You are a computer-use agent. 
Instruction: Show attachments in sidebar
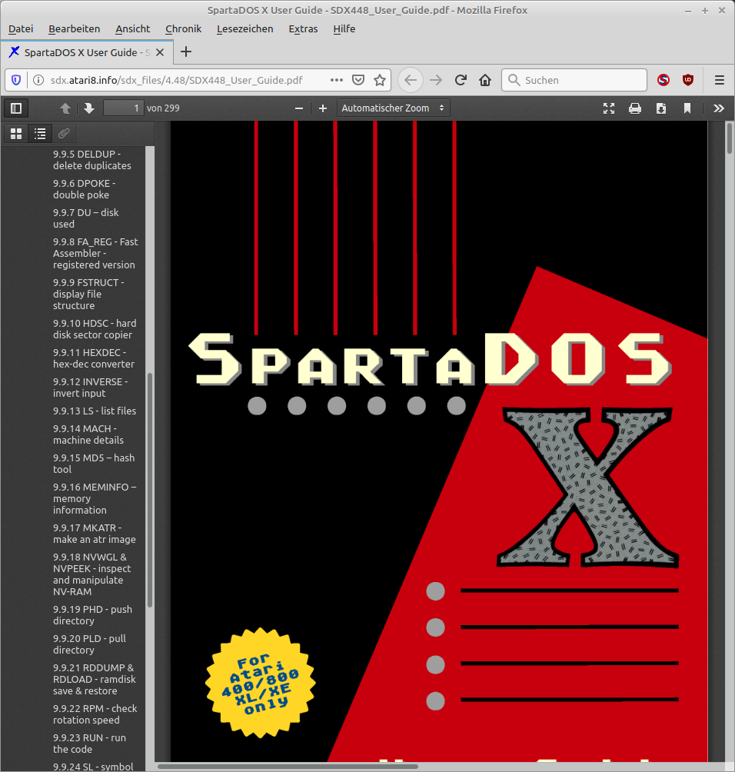[x=64, y=134]
